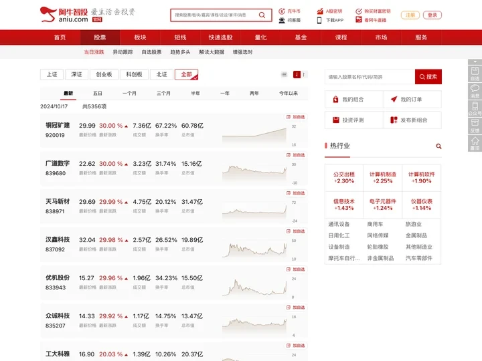Open the 趋势多头 submenu link
Screen dimensions: 482x361
180,52
